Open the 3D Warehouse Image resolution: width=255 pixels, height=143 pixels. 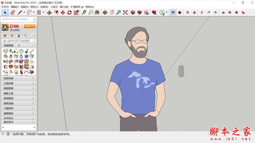(133, 13)
